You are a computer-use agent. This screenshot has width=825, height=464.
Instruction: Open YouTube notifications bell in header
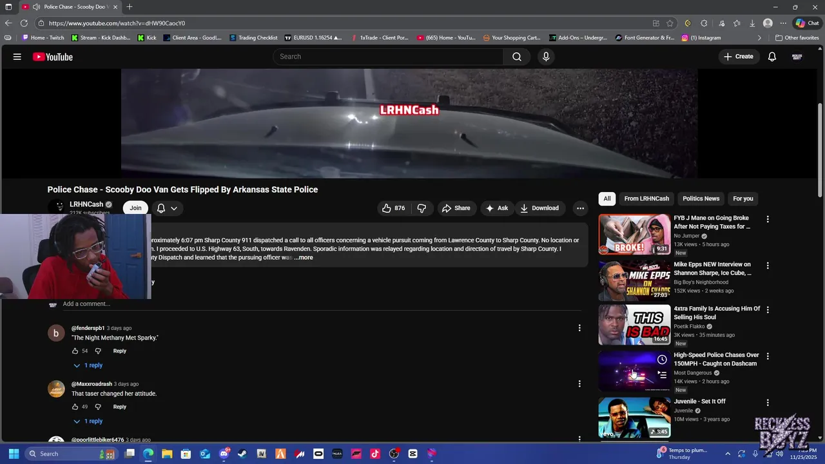772,57
